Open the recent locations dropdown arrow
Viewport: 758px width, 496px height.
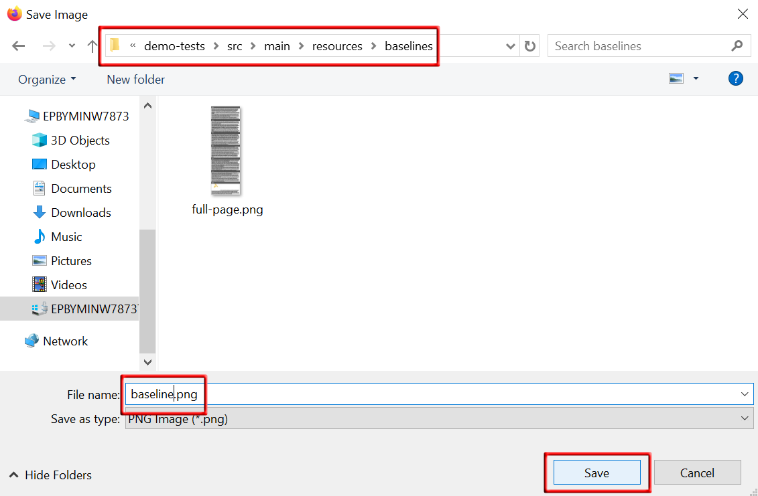[x=72, y=46]
